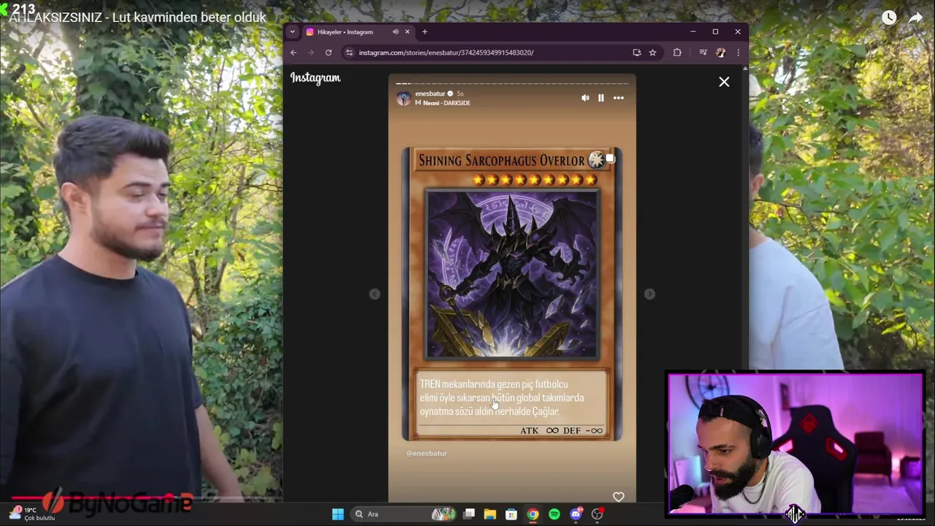Viewport: 935px width, 526px height.
Task: Open the enesbatur username link
Action: (x=430, y=94)
